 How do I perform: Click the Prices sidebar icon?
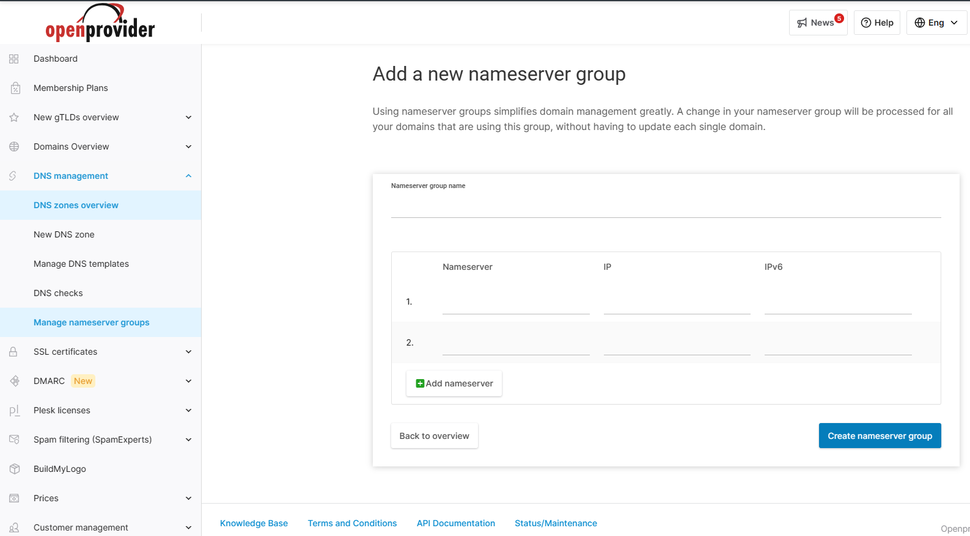[x=14, y=498]
